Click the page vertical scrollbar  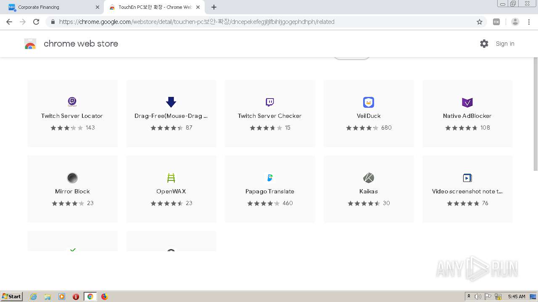[x=535, y=113]
